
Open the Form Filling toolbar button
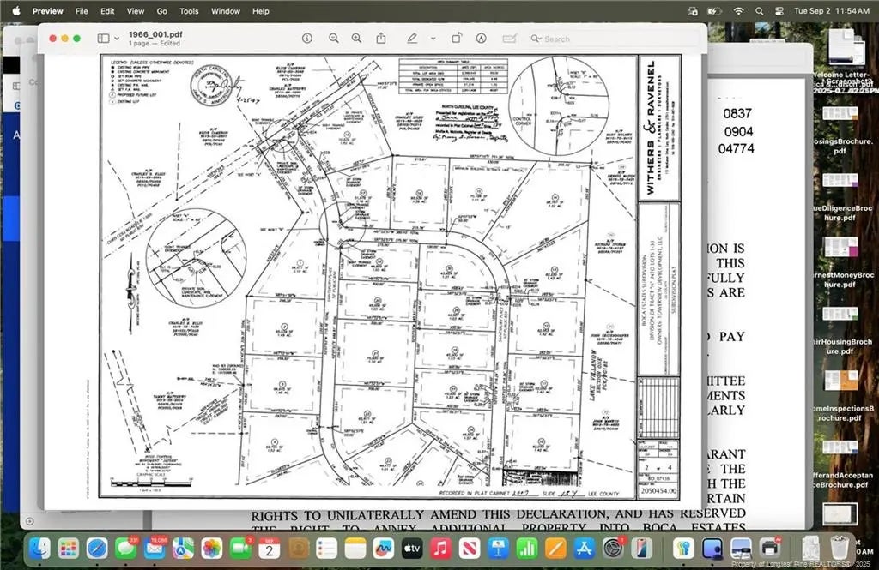coord(510,39)
